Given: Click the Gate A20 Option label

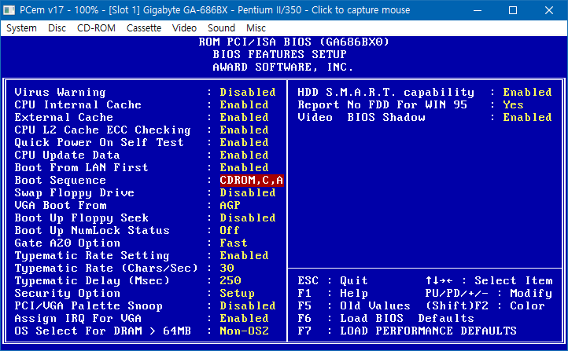Looking at the screenshot, I should tap(68, 243).
